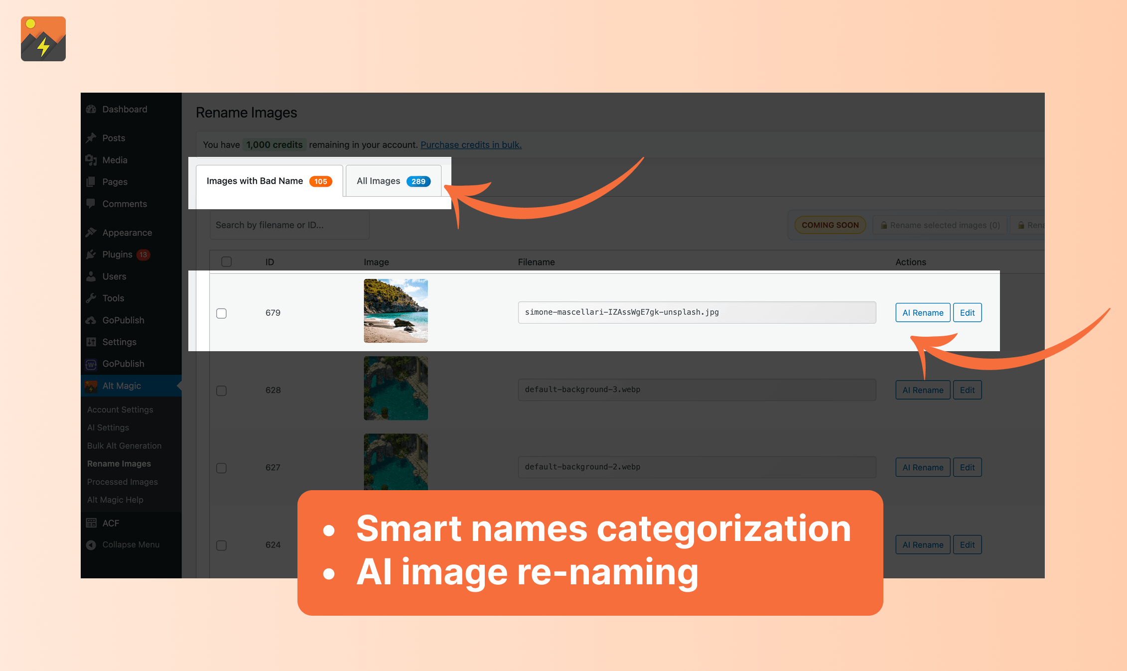Image resolution: width=1127 pixels, height=671 pixels.
Task: Click the beach photo thumbnail for 679
Action: [396, 311]
